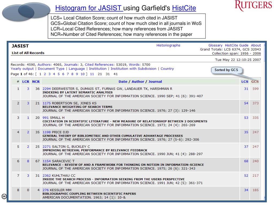Viewport: 274px width, 205px height.
Task: Go to page 6 of records
Action: point(63,74)
